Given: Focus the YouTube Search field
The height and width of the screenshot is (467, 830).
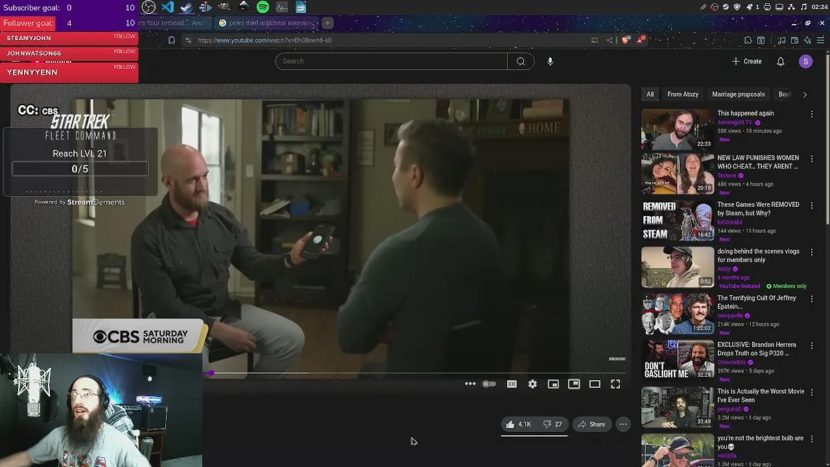Looking at the screenshot, I should pos(392,61).
